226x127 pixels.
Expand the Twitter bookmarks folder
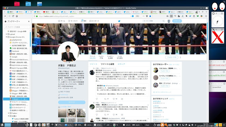tap(8, 113)
